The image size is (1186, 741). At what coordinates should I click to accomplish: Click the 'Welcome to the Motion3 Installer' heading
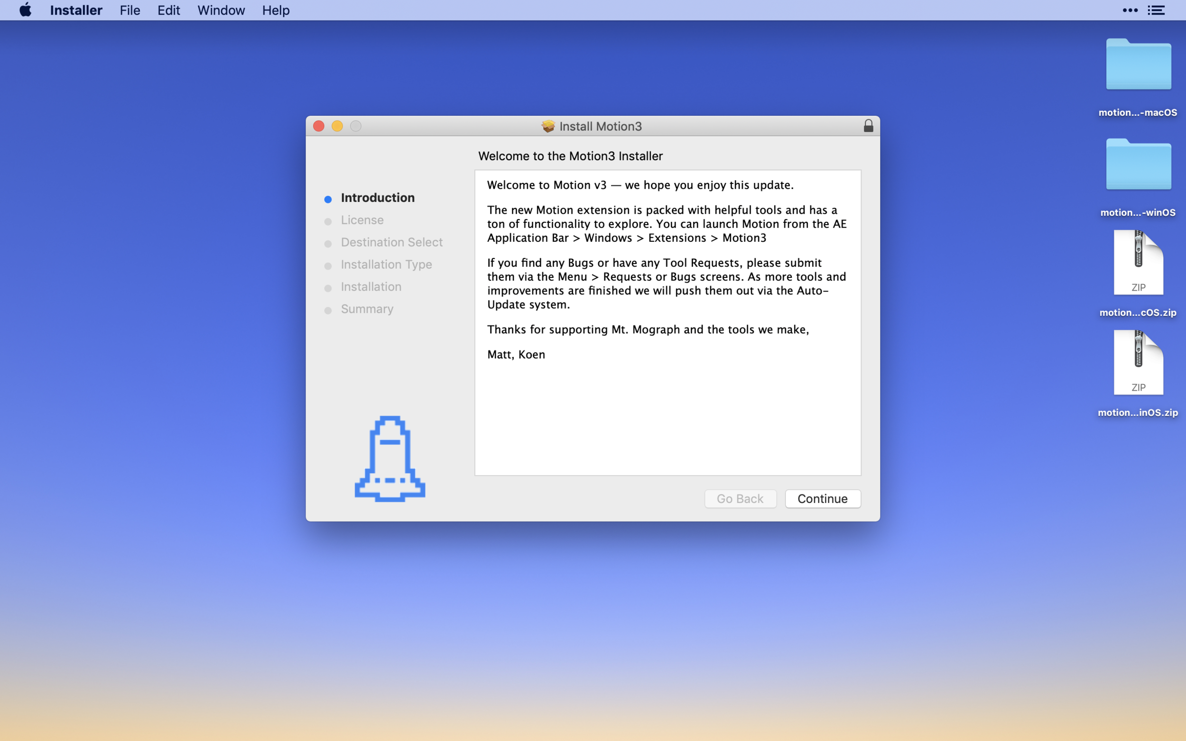point(570,156)
